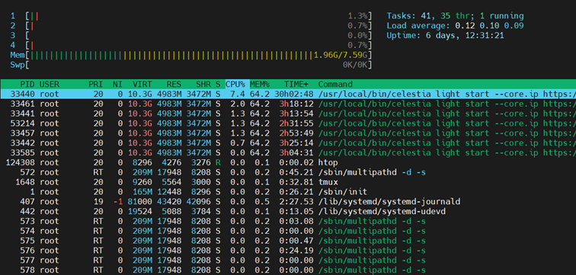Image resolution: width=576 pixels, height=275 pixels.
Task: Select celestia process row PID 33461
Action: click(x=288, y=104)
